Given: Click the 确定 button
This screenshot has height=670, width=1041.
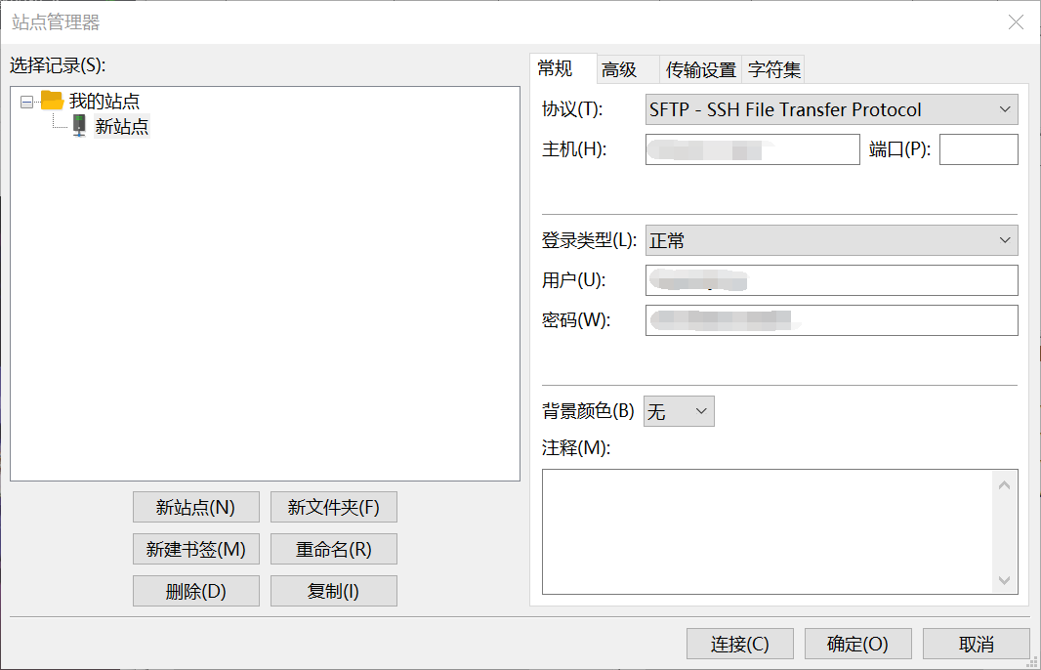Looking at the screenshot, I should tap(857, 643).
